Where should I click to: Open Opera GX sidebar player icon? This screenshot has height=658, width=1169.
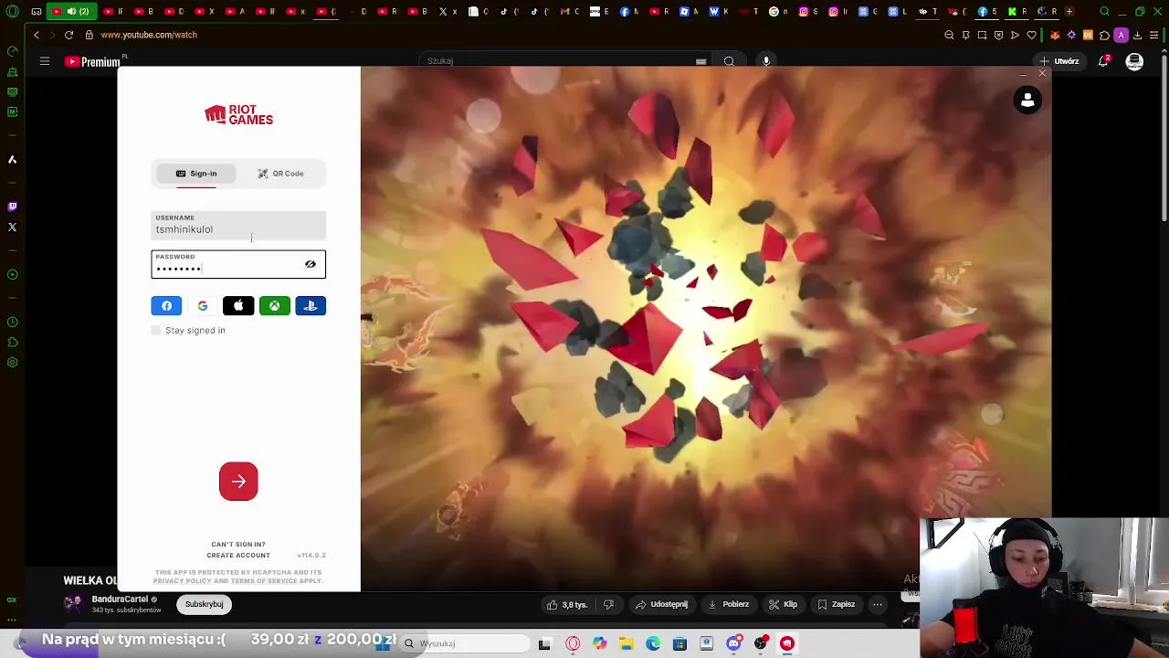click(x=12, y=274)
